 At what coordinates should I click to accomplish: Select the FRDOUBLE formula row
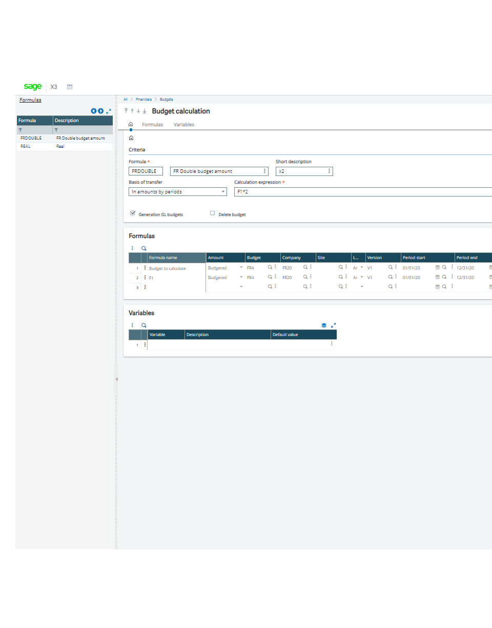point(31,138)
